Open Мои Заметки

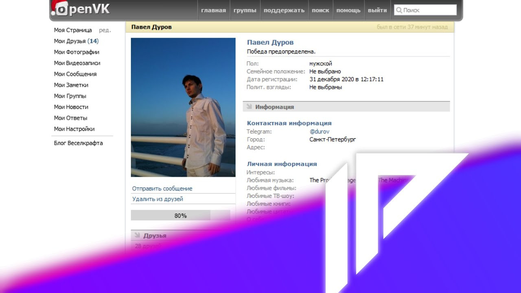tap(71, 85)
